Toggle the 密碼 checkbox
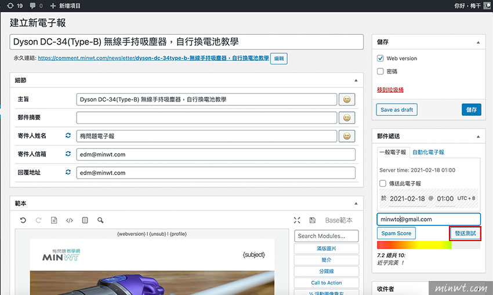 (x=380, y=71)
